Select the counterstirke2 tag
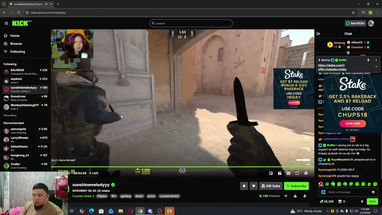 [x=169, y=196]
